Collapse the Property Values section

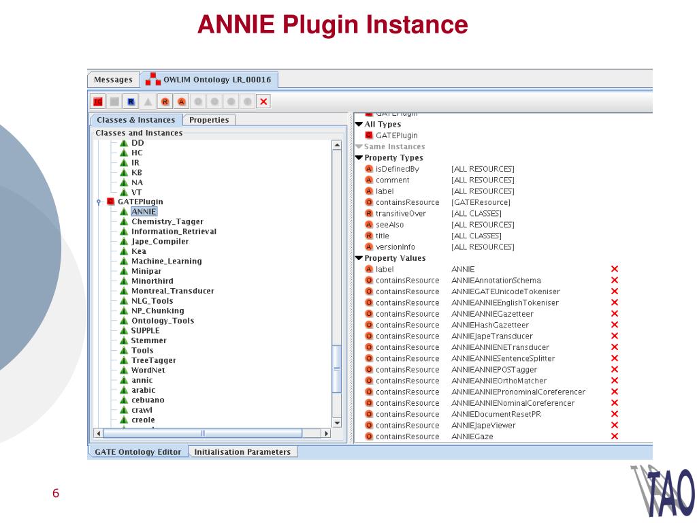pos(359,258)
